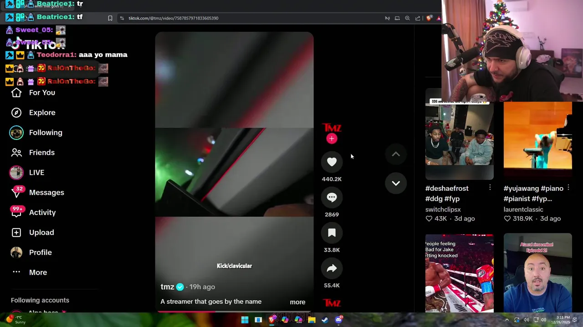Share the TMZ video
The image size is (583, 327).
click(332, 268)
